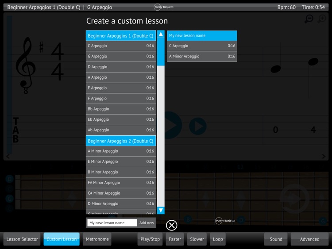
Task: Select D Minor Arpeggio in the list
Action: click(121, 204)
